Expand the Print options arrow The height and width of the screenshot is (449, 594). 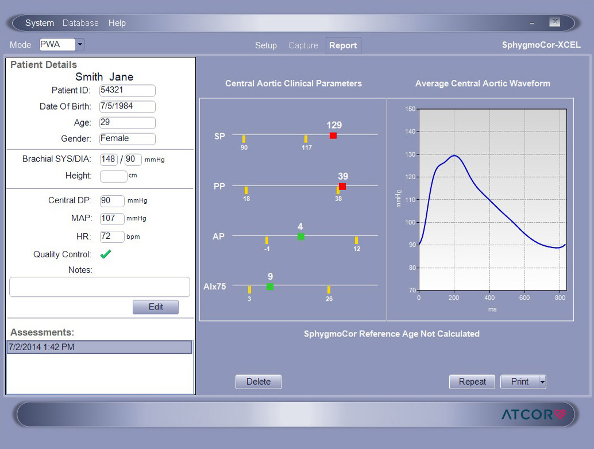(x=542, y=382)
